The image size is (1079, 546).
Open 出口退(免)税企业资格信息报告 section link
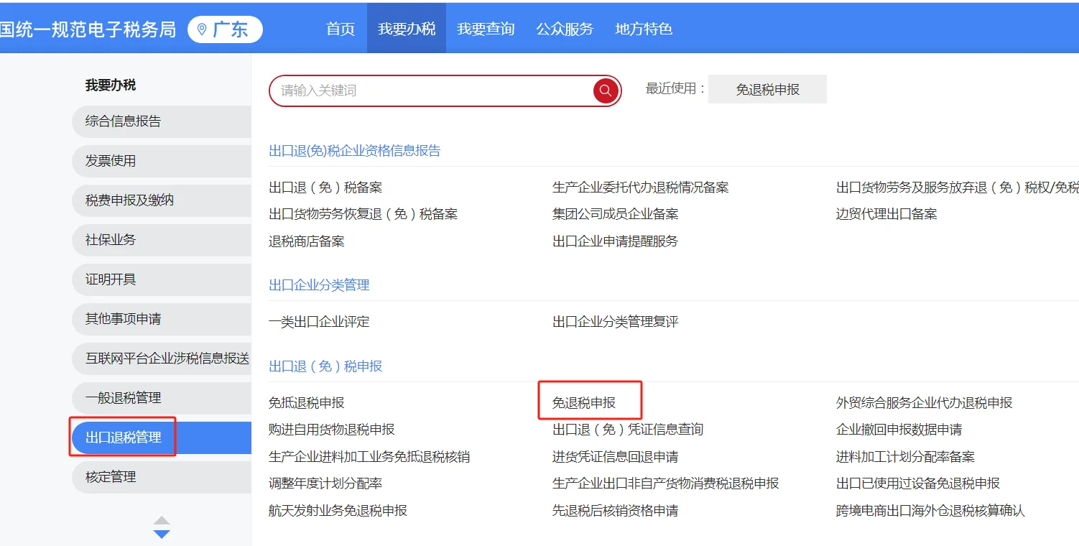355,150
